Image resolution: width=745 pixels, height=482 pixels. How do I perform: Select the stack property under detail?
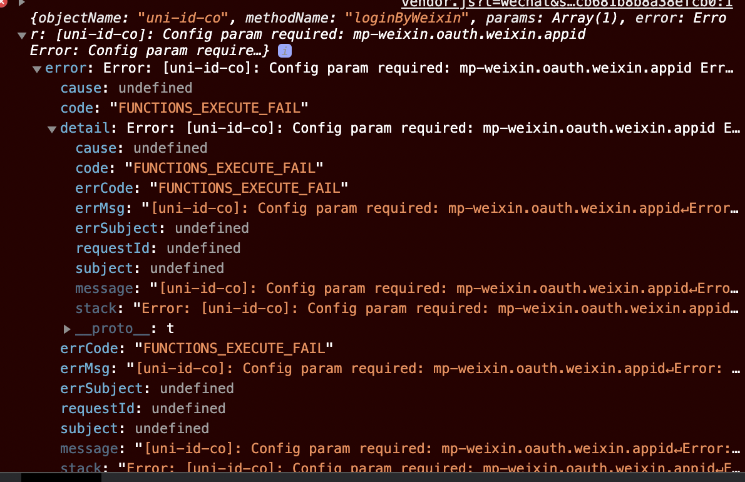[x=96, y=308]
